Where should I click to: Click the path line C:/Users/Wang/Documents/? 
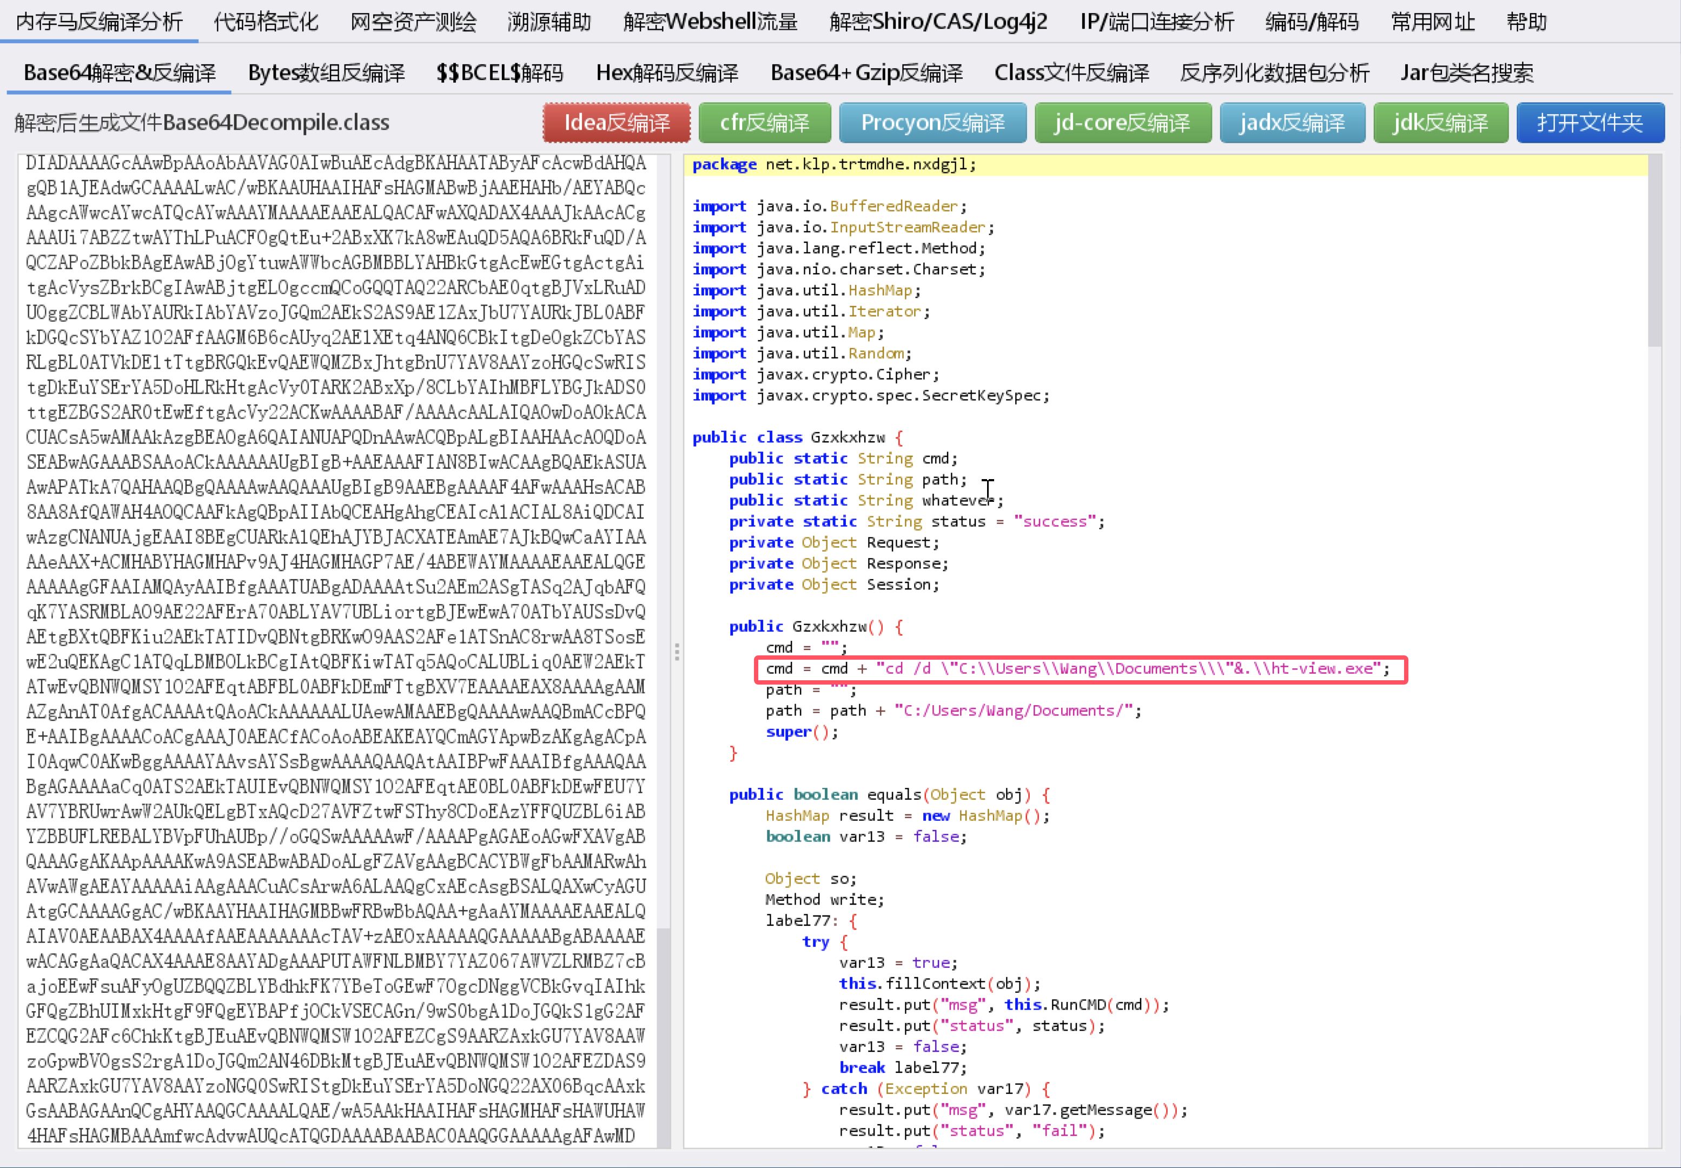click(x=953, y=711)
